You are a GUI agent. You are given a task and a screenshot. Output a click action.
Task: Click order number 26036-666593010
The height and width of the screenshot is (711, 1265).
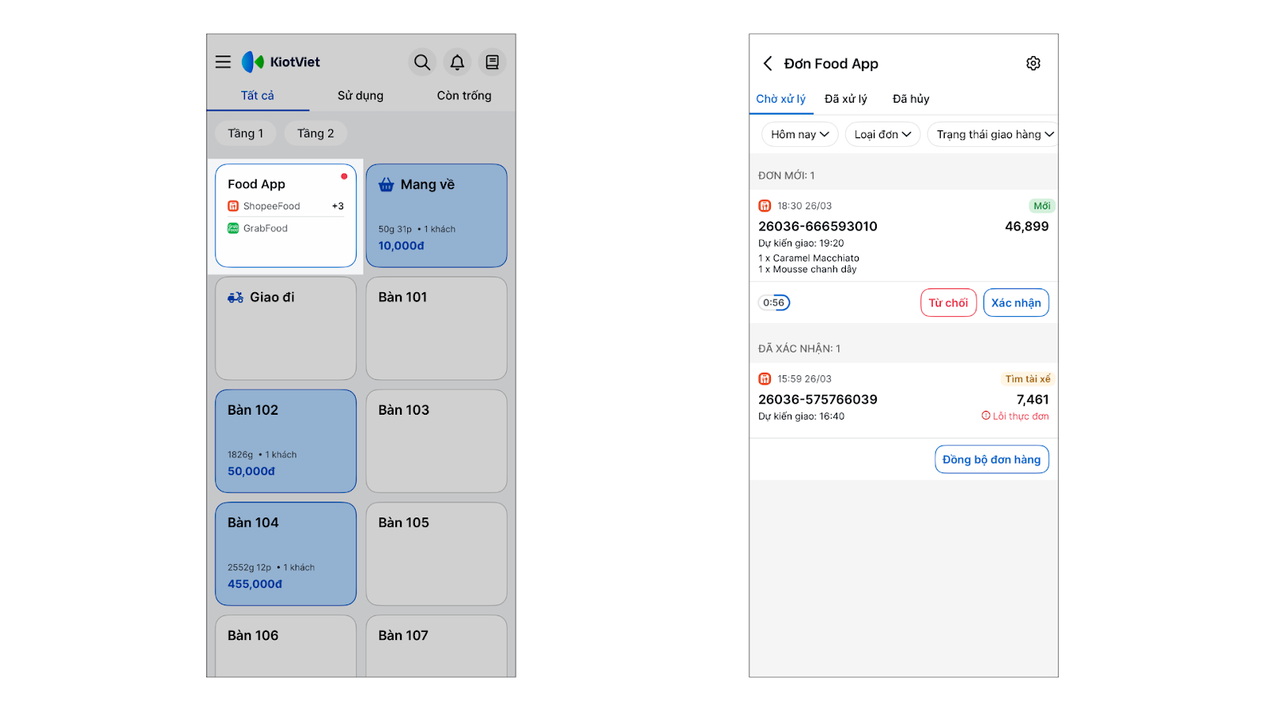tap(818, 227)
